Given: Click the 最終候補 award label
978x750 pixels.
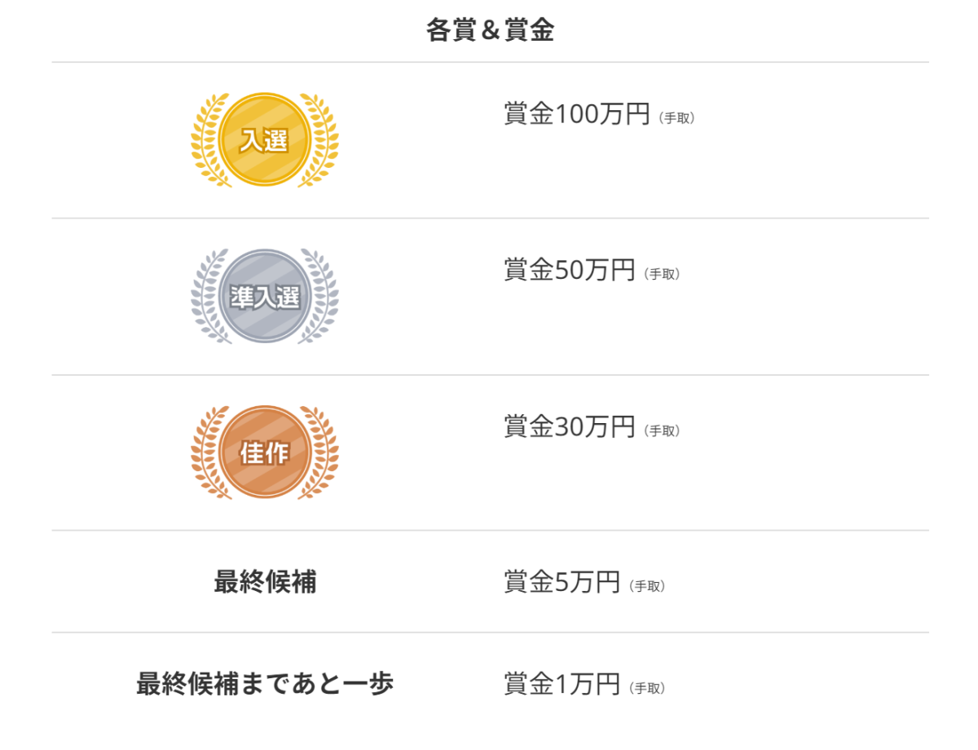Looking at the screenshot, I should tap(265, 583).
